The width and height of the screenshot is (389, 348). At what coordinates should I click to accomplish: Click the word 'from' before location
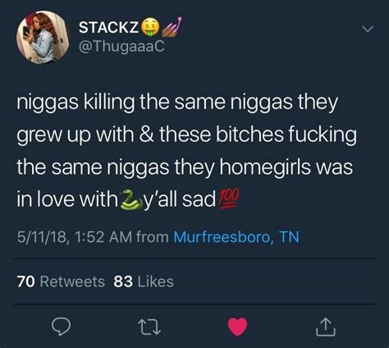153,236
